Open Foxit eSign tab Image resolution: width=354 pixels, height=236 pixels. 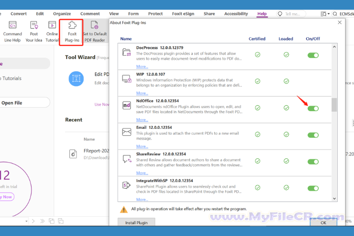pyautogui.click(x=183, y=14)
